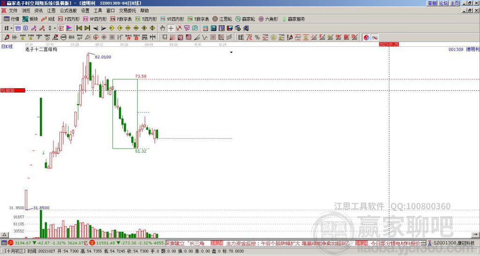Click the black left arrow icon

96,28
